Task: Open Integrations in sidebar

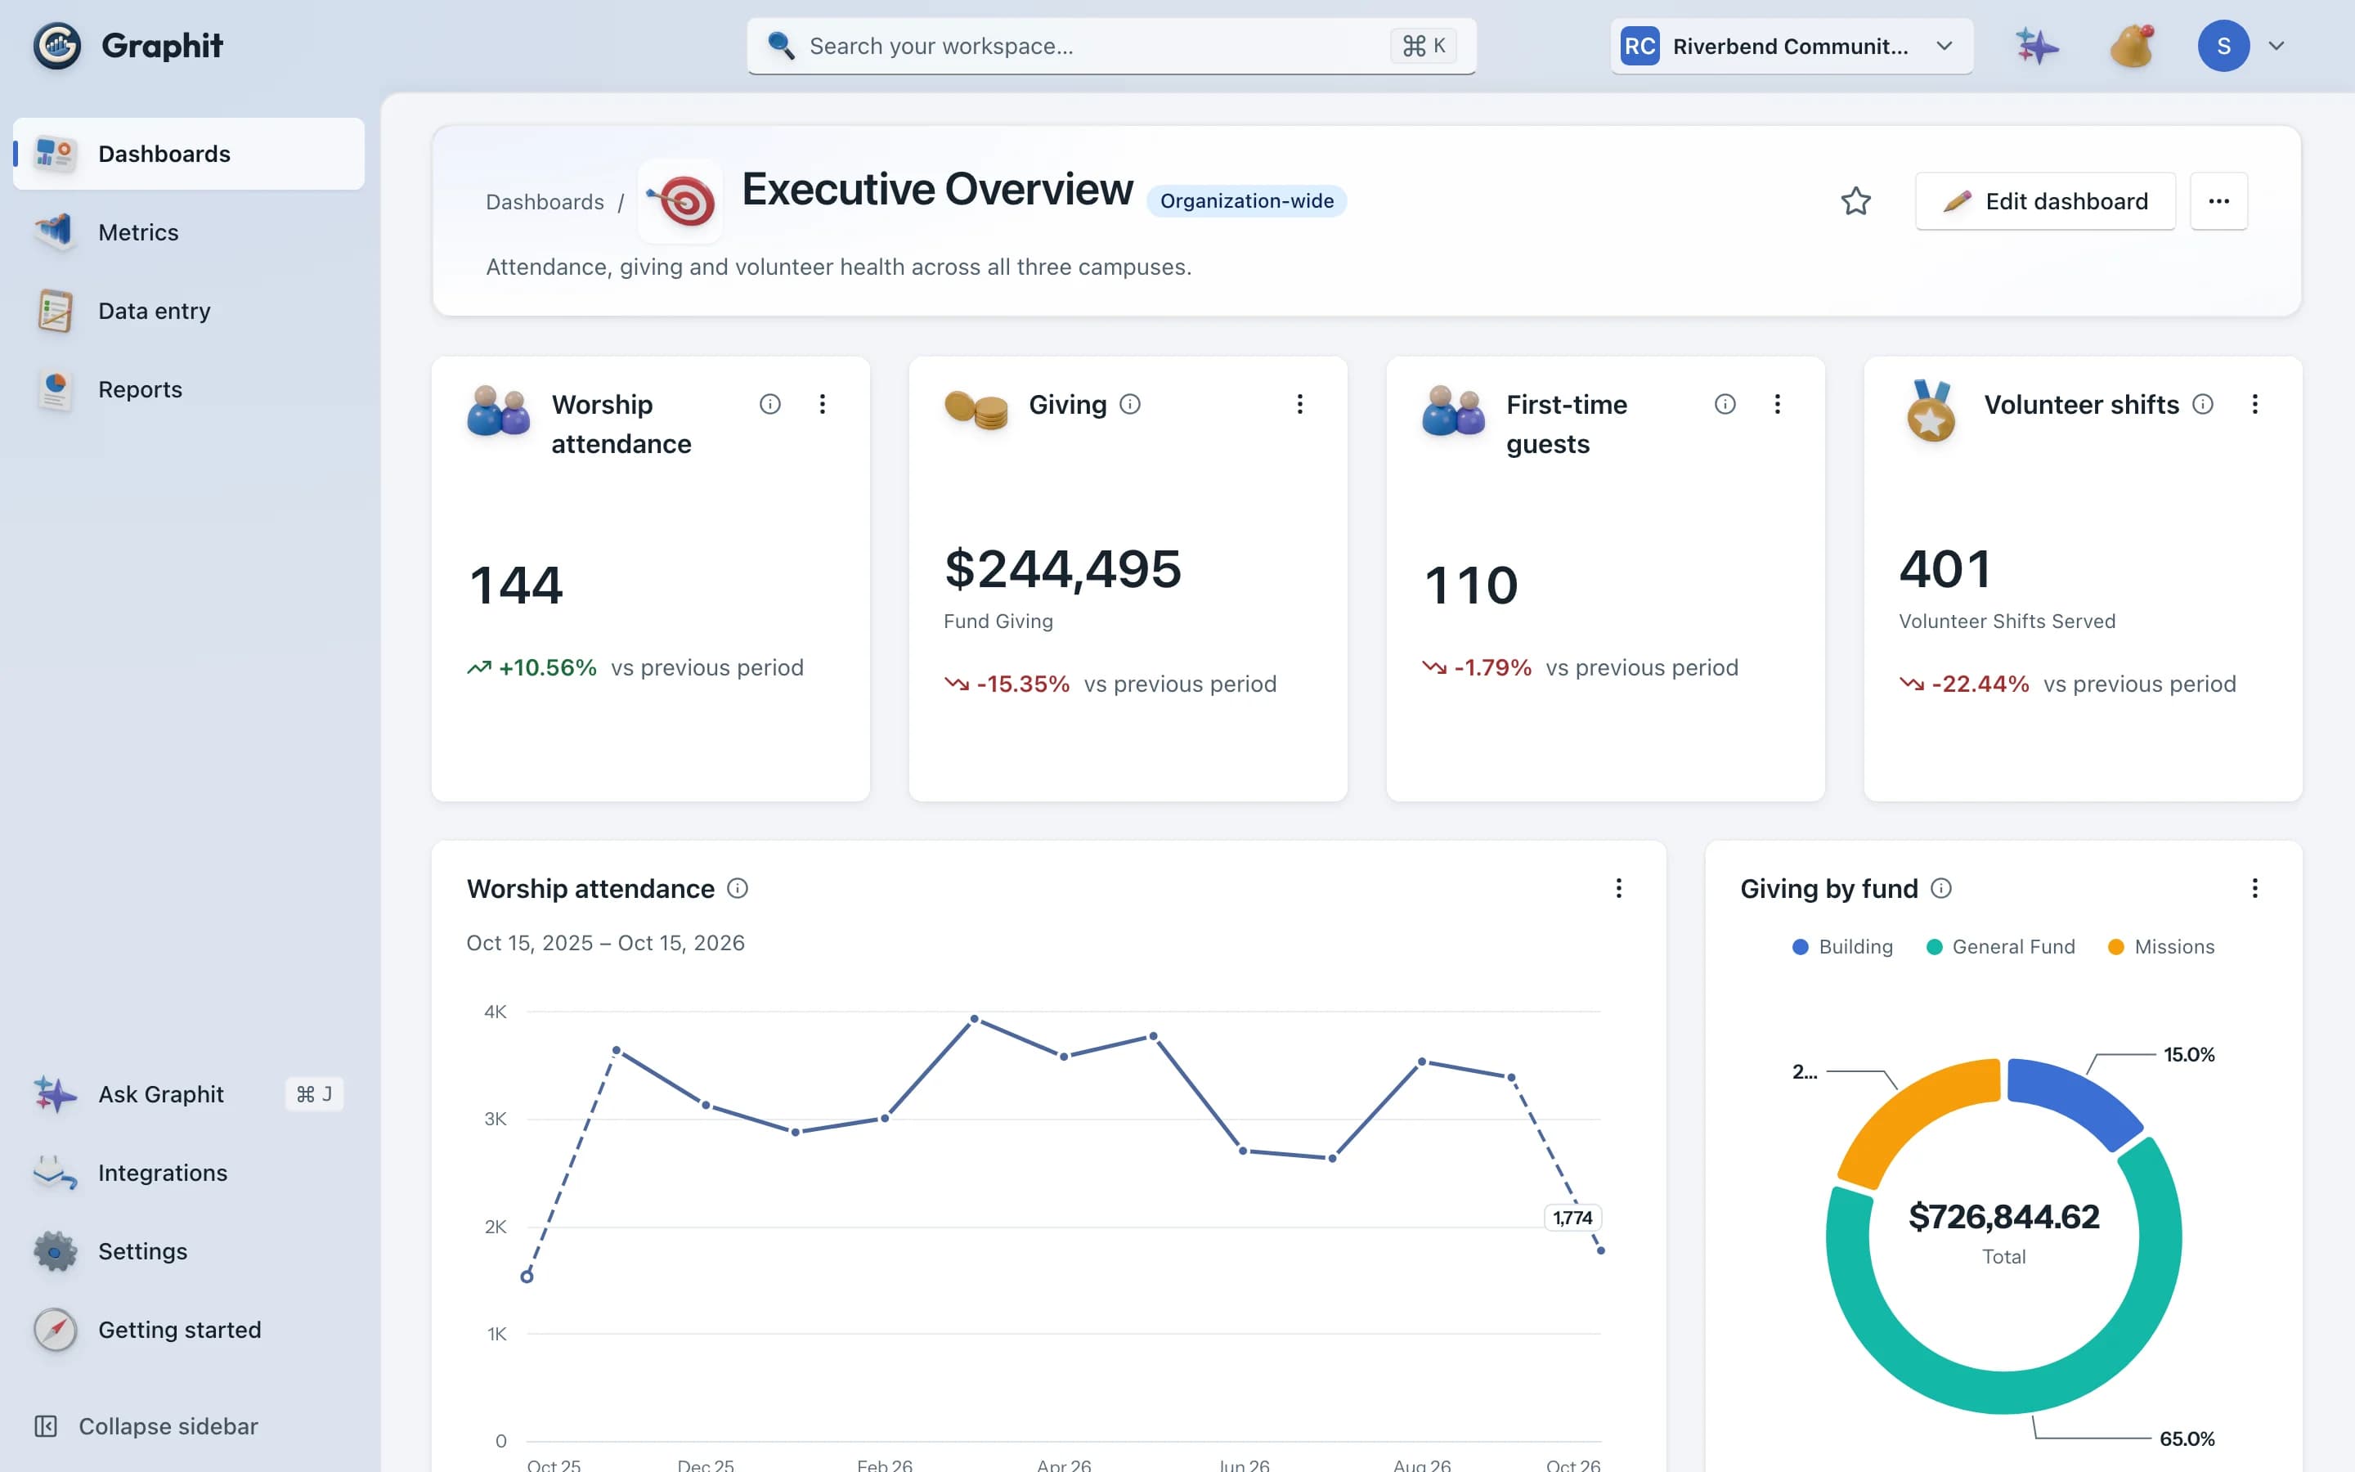Action: pyautogui.click(x=189, y=1174)
